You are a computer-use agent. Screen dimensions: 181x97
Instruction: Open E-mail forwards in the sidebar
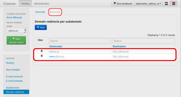14,81
